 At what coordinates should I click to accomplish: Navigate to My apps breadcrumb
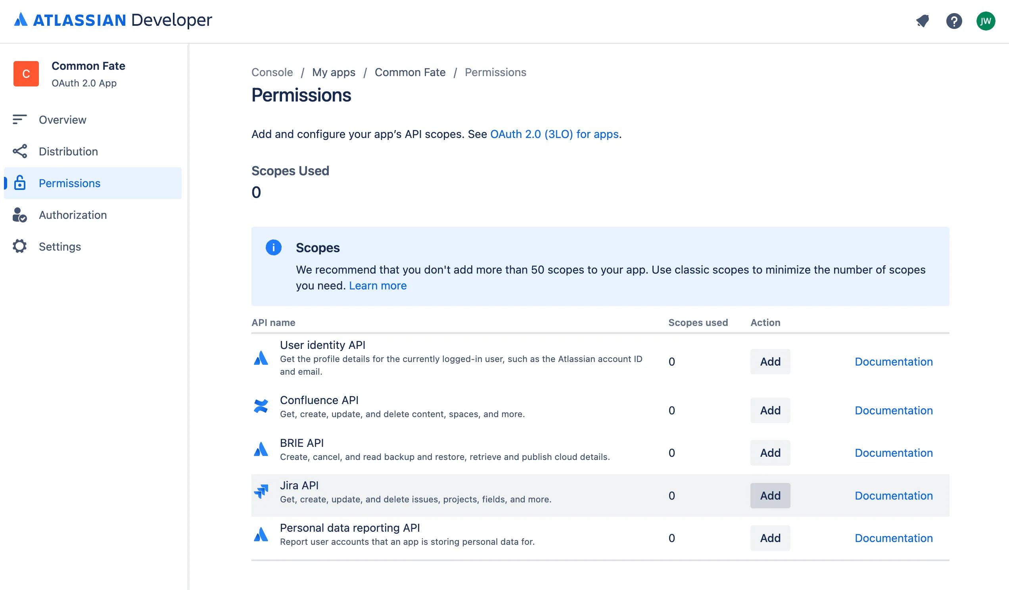[x=334, y=73]
